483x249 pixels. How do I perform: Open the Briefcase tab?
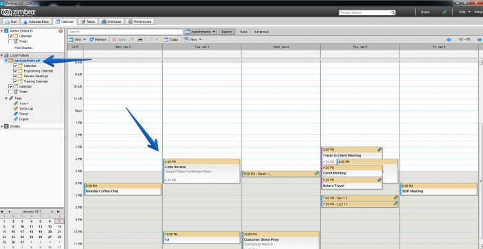(112, 22)
